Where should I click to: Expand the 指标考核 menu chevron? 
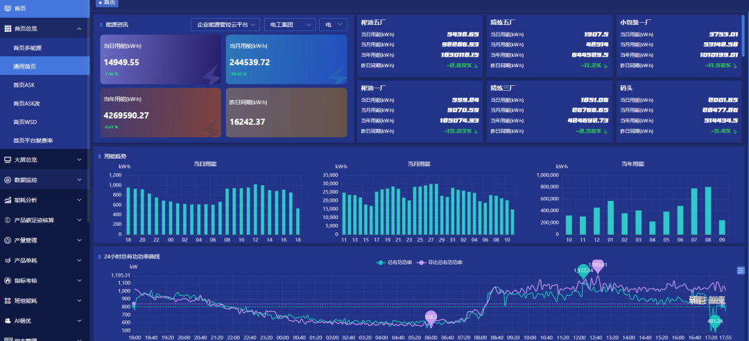(79, 281)
